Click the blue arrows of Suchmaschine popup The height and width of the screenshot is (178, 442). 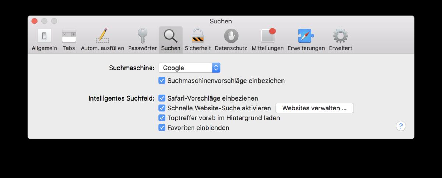point(216,68)
